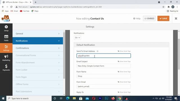Open the Windows Start menu

point(3,98)
